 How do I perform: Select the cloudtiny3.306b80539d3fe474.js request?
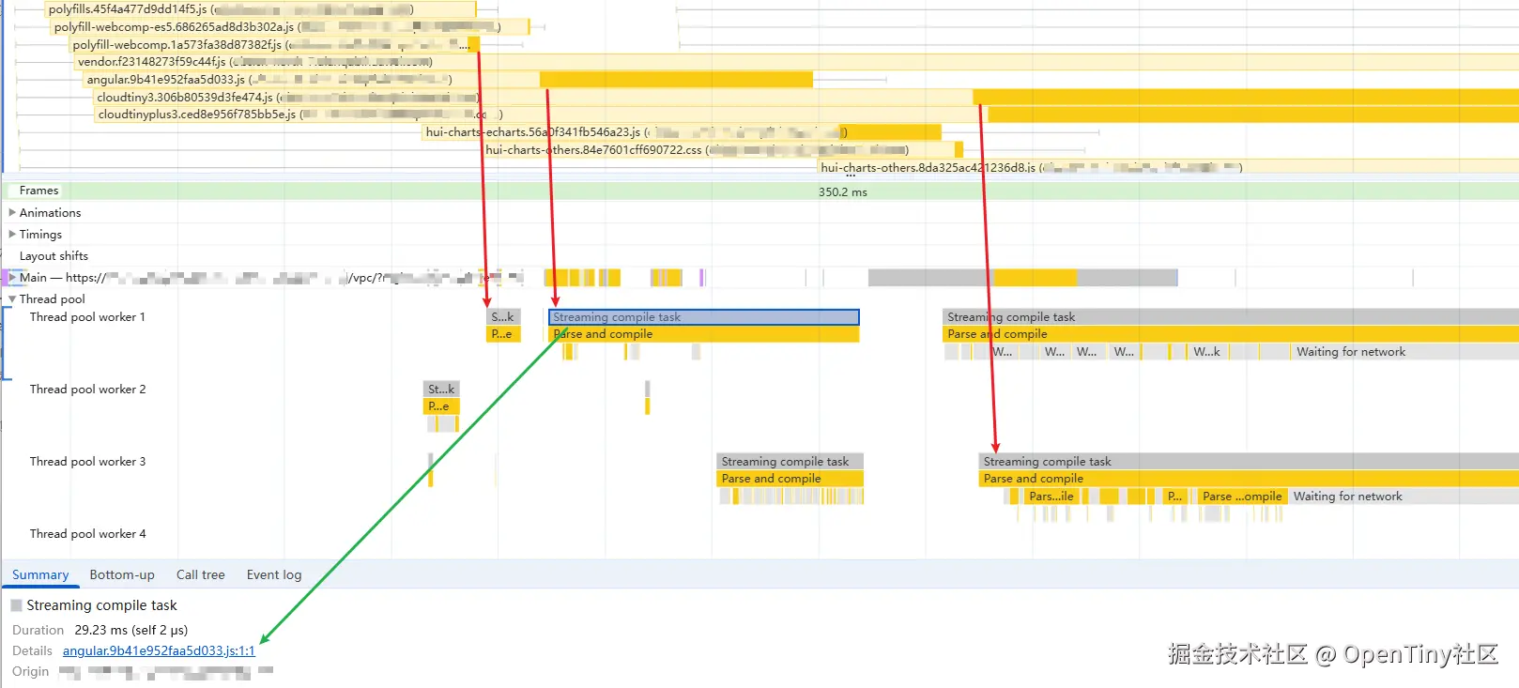806,98
